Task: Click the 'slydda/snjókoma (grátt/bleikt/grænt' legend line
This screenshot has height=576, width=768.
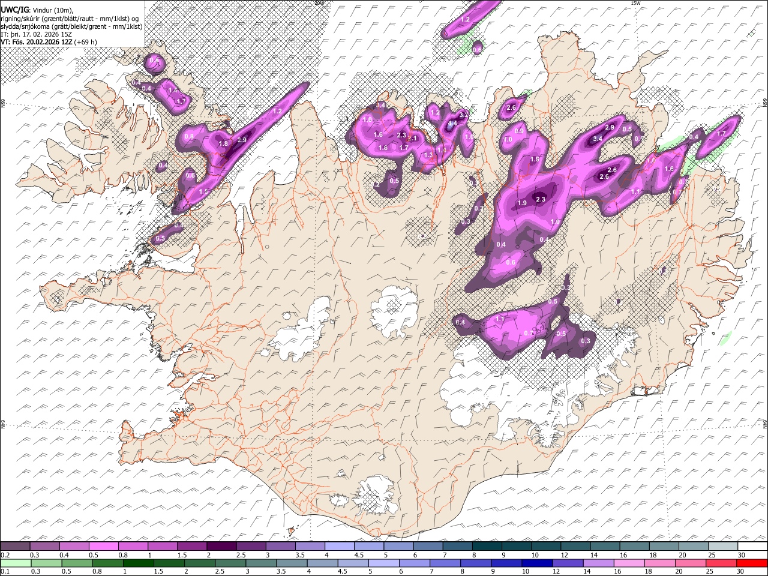Action: pyautogui.click(x=71, y=26)
